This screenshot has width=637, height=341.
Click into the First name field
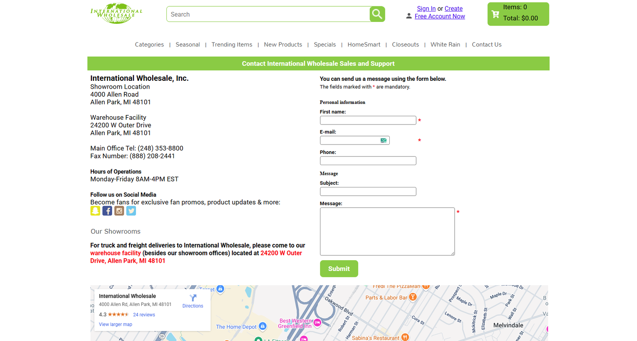tap(368, 120)
